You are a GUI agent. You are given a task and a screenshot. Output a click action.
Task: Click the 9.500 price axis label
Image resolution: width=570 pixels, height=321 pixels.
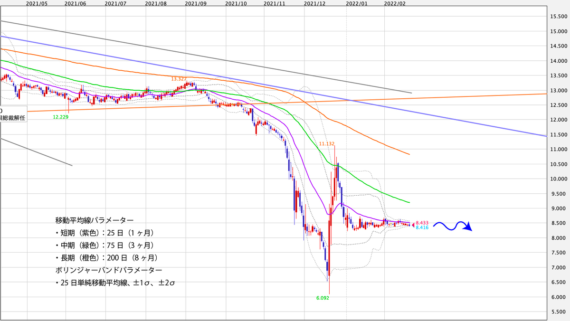coord(559,194)
